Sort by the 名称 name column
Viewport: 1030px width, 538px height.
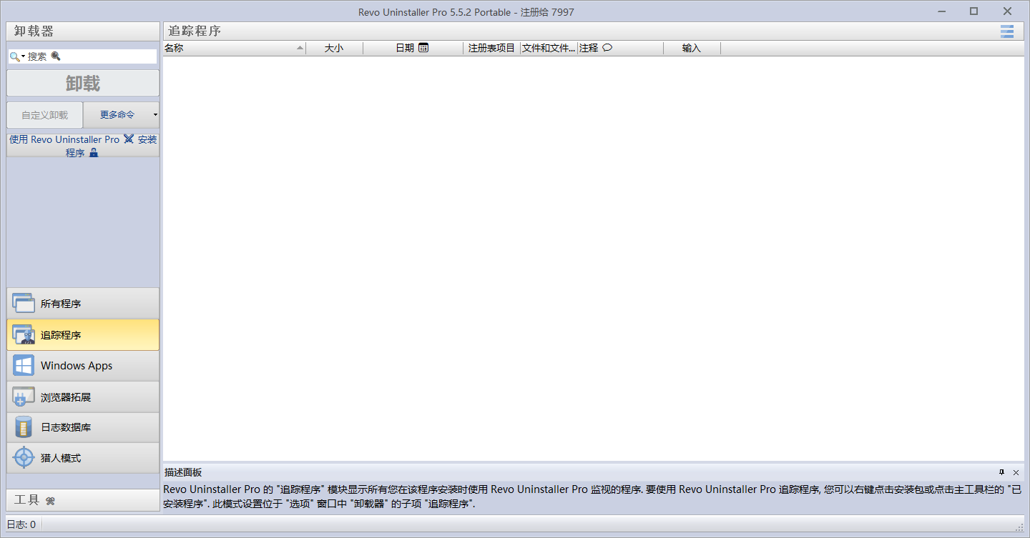(235, 48)
